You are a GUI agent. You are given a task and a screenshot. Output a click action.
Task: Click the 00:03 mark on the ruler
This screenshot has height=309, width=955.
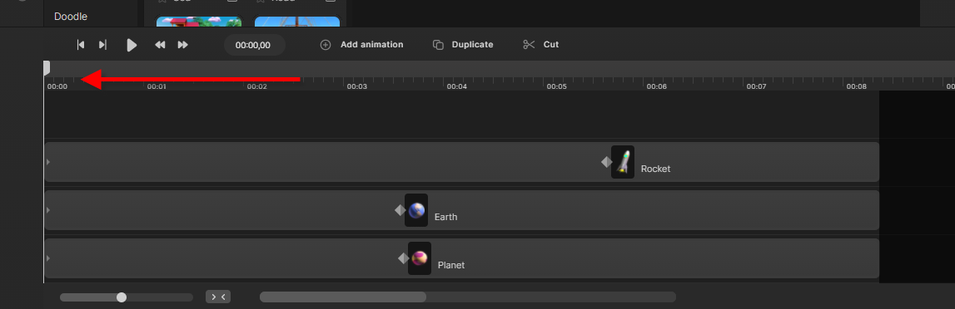click(x=357, y=86)
